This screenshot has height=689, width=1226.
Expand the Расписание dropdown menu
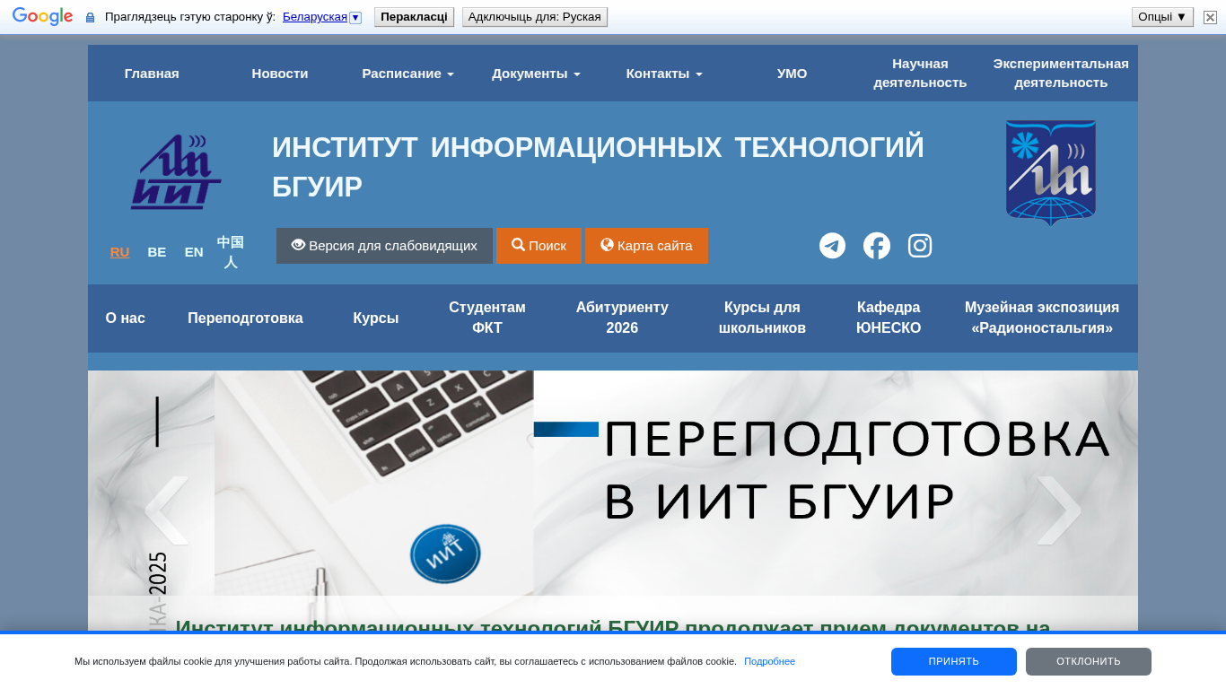(407, 74)
